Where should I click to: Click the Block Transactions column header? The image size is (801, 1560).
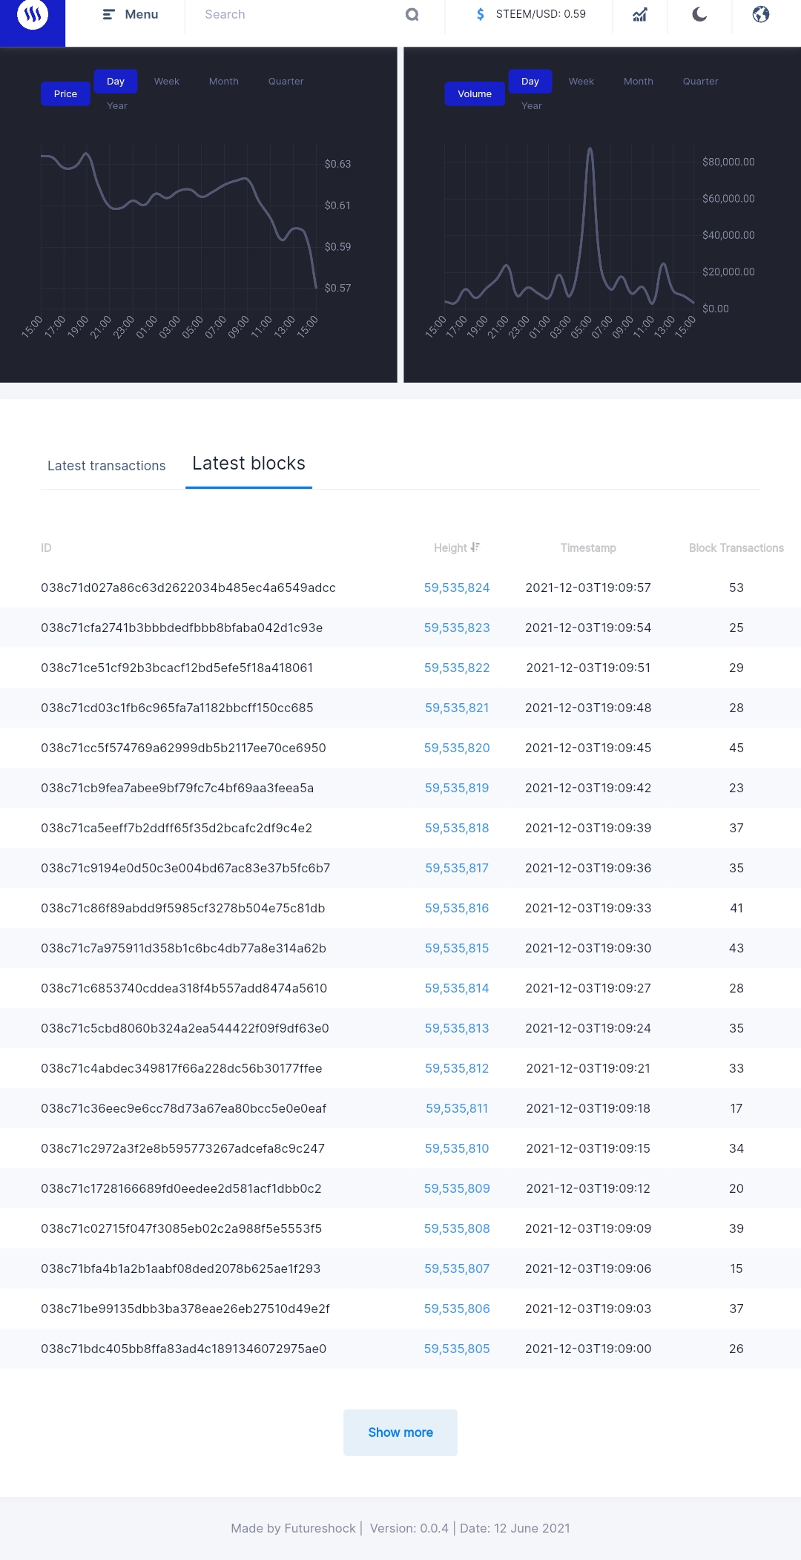pyautogui.click(x=736, y=547)
